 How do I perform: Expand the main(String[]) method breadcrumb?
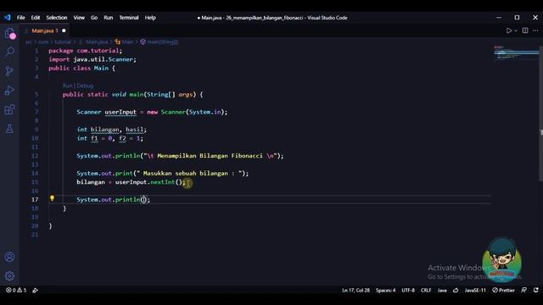point(160,42)
